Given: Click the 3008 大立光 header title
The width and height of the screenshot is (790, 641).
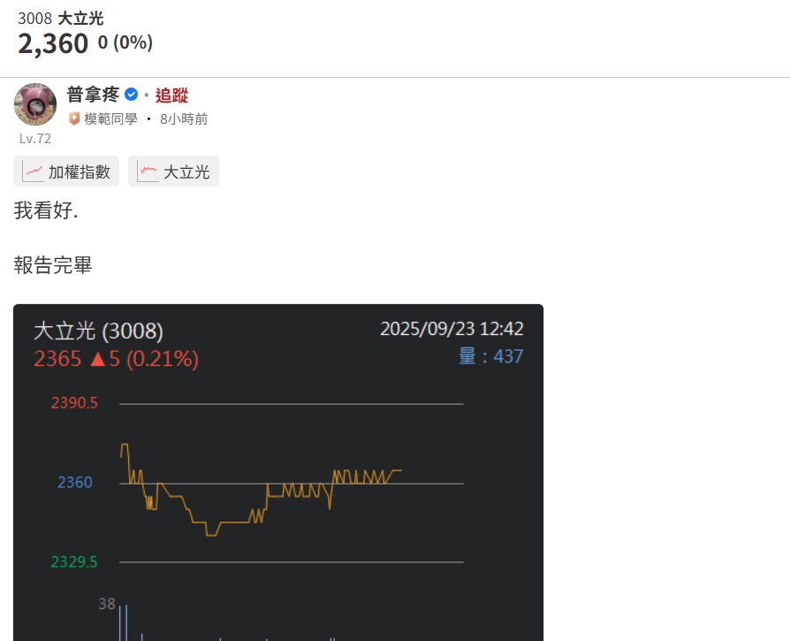Looking at the screenshot, I should click(x=61, y=19).
